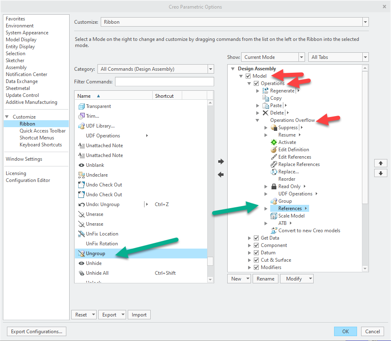Click the Edit Definition icon

[274, 150]
